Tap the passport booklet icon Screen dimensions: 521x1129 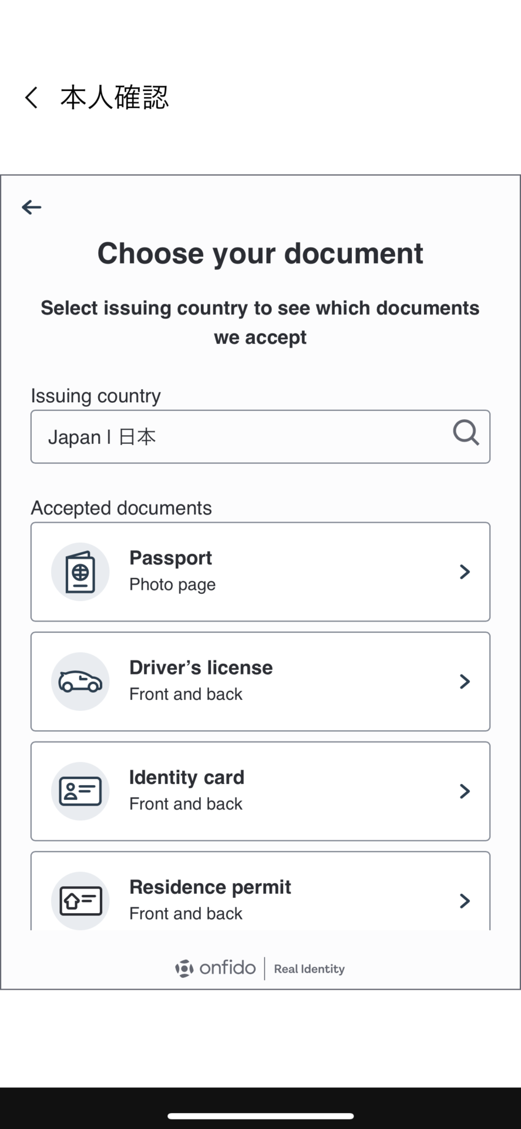click(80, 572)
